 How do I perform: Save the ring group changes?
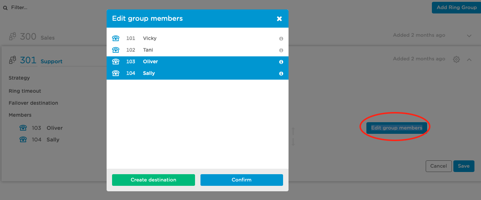pos(464,166)
